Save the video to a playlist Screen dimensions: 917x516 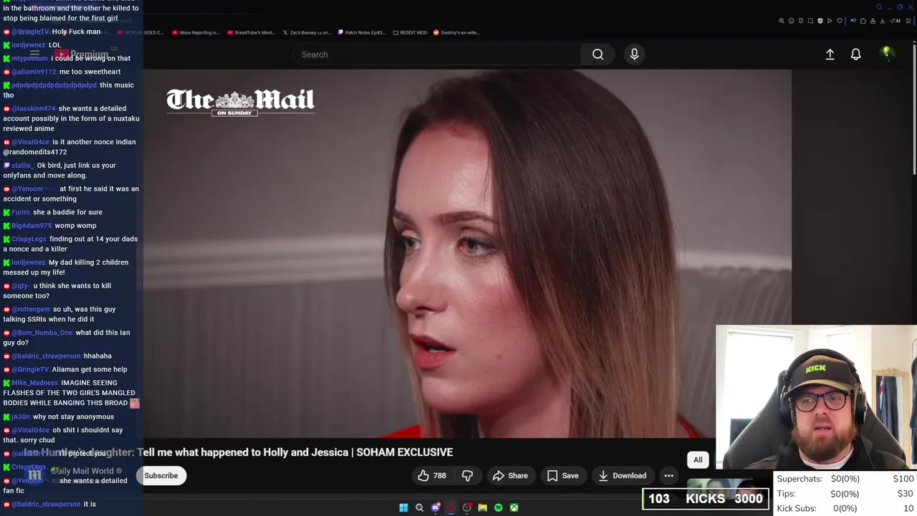point(562,475)
